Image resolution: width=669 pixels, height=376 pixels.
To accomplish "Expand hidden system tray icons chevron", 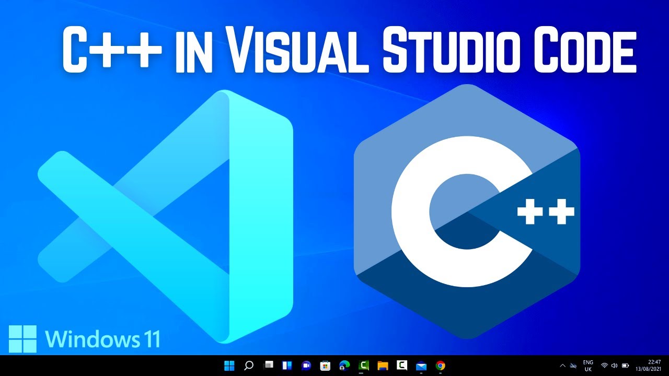I will click(562, 366).
